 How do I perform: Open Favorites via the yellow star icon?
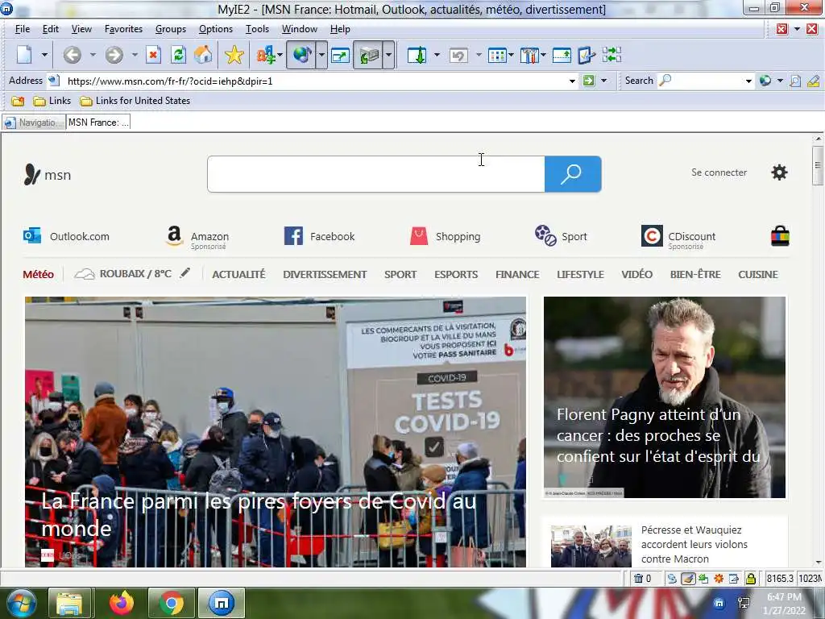pos(234,55)
